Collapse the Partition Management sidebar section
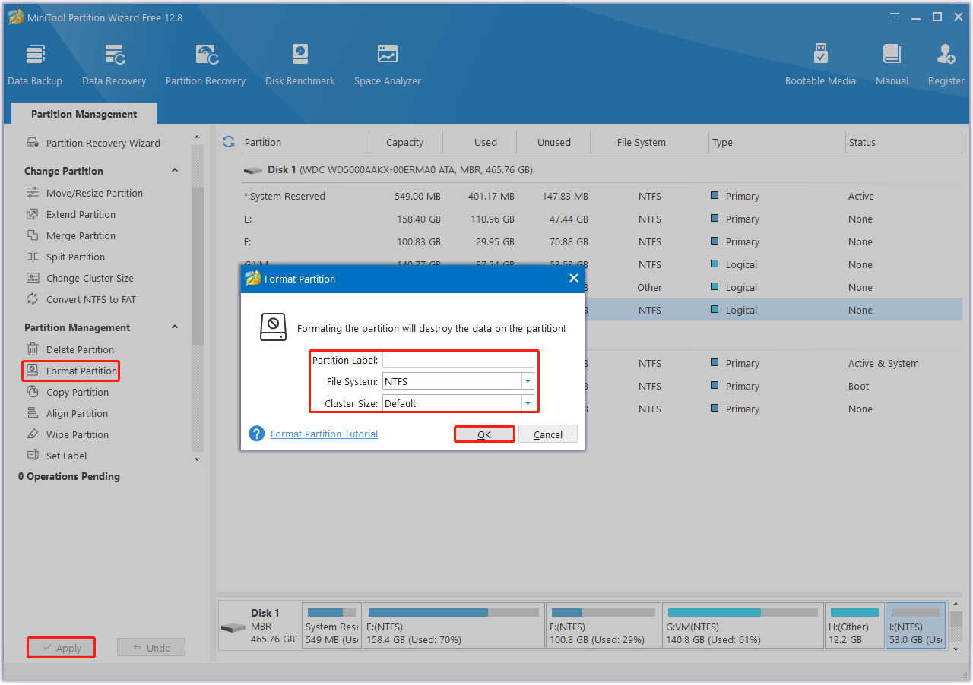 coord(175,327)
